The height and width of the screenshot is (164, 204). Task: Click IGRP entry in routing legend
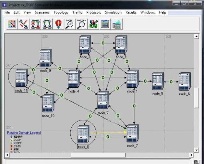click(x=16, y=140)
